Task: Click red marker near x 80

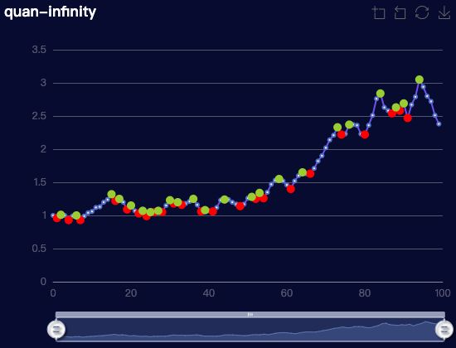Action: pos(365,134)
